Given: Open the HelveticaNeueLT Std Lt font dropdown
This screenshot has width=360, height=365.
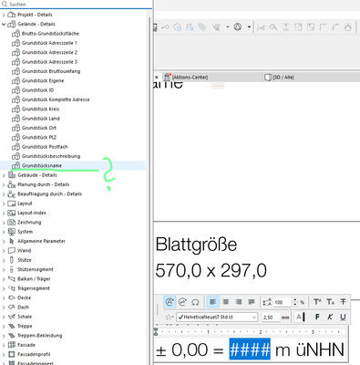Looking at the screenshot, I should click(217, 318).
